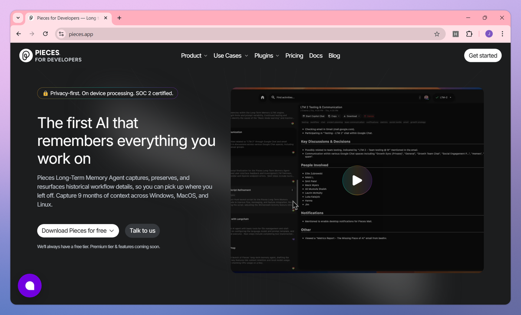Screen dimensions: 521x315
Task: Open the H extension icon
Action: tap(455, 34)
